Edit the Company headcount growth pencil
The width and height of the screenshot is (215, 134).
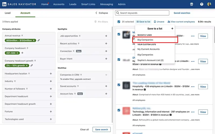pos(32,65)
